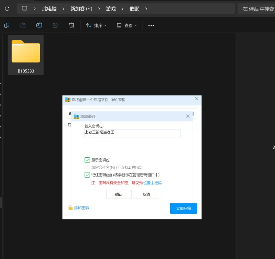Click the archive icon in the 添加密码 title bar
The image size is (275, 259).
(76, 116)
